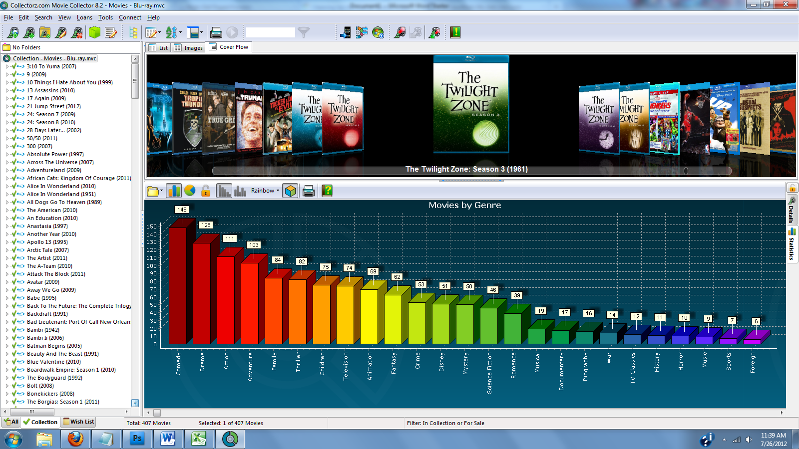Select Bolt (2008) in the movie list
This screenshot has width=799, height=449.
pyautogui.click(x=40, y=386)
